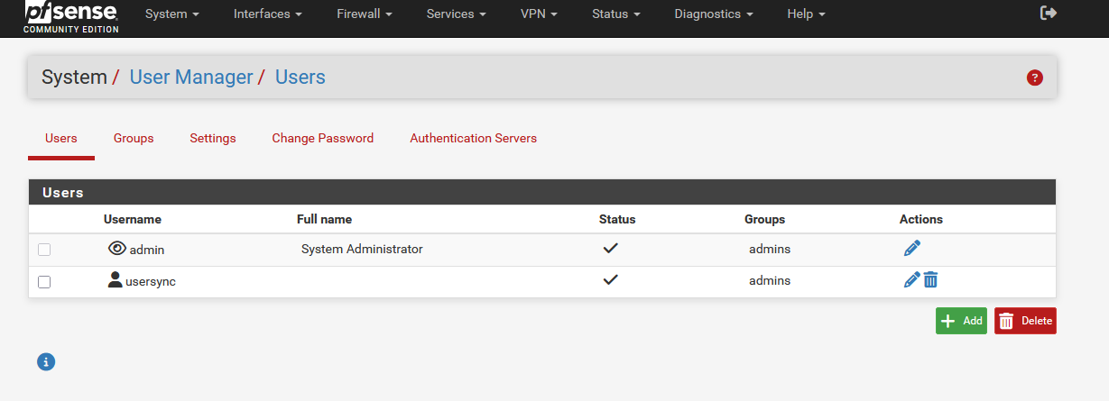This screenshot has width=1109, height=401.
Task: Click the Users panel heading bar
Action: coord(542,192)
